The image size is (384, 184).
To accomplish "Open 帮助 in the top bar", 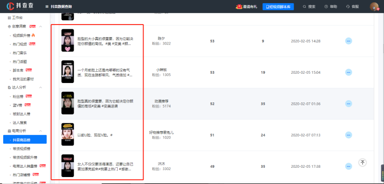I will tap(331, 7).
